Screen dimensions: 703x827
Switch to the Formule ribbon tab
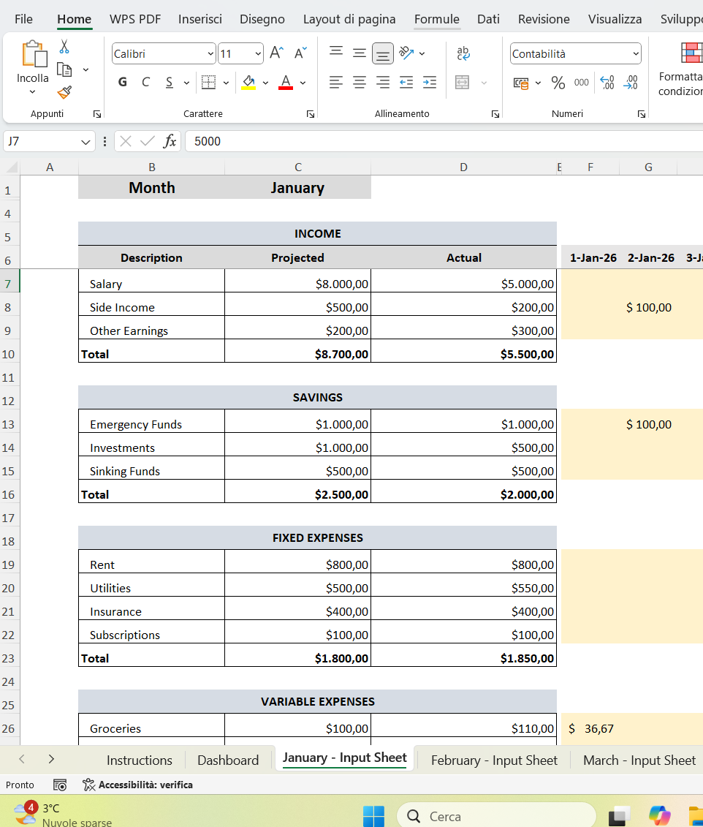pos(436,19)
